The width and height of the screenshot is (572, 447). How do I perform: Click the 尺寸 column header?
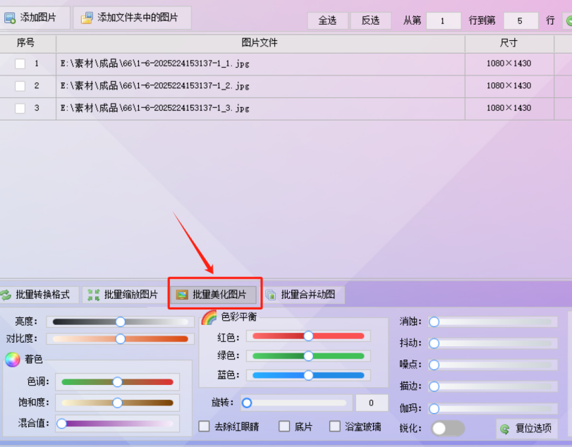coord(509,43)
